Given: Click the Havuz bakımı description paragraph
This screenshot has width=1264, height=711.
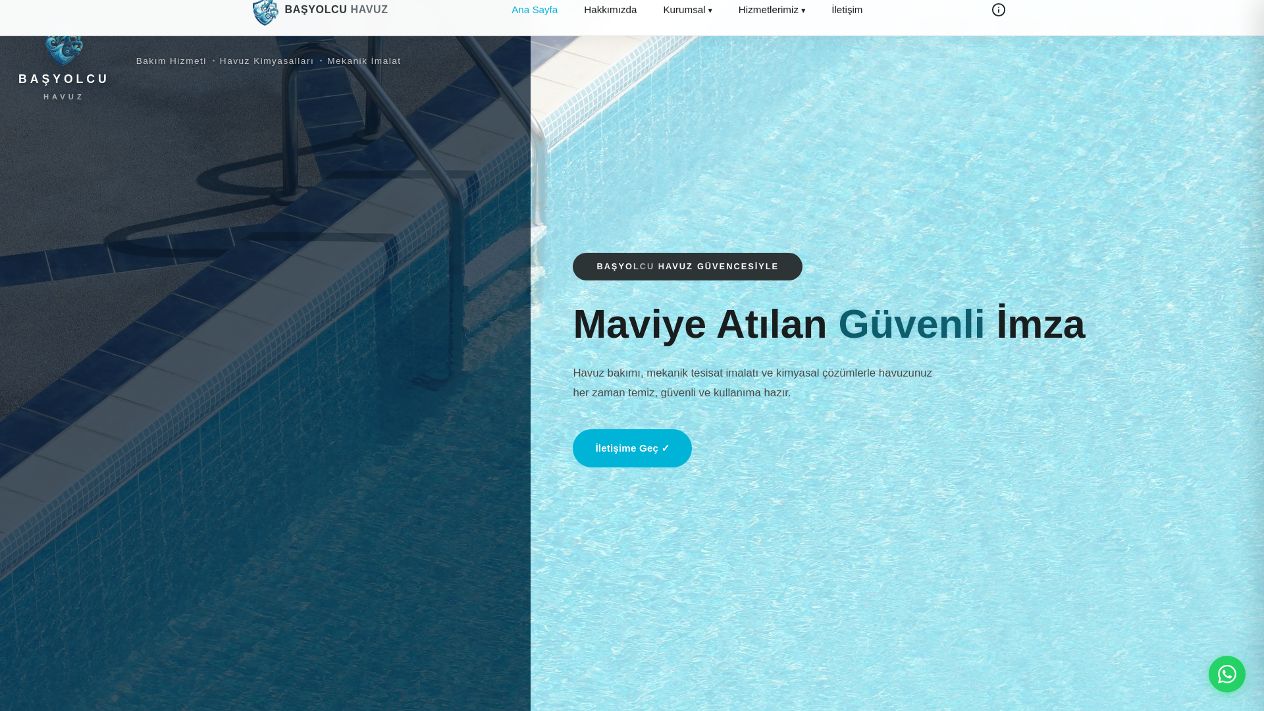Looking at the screenshot, I should pos(752,383).
